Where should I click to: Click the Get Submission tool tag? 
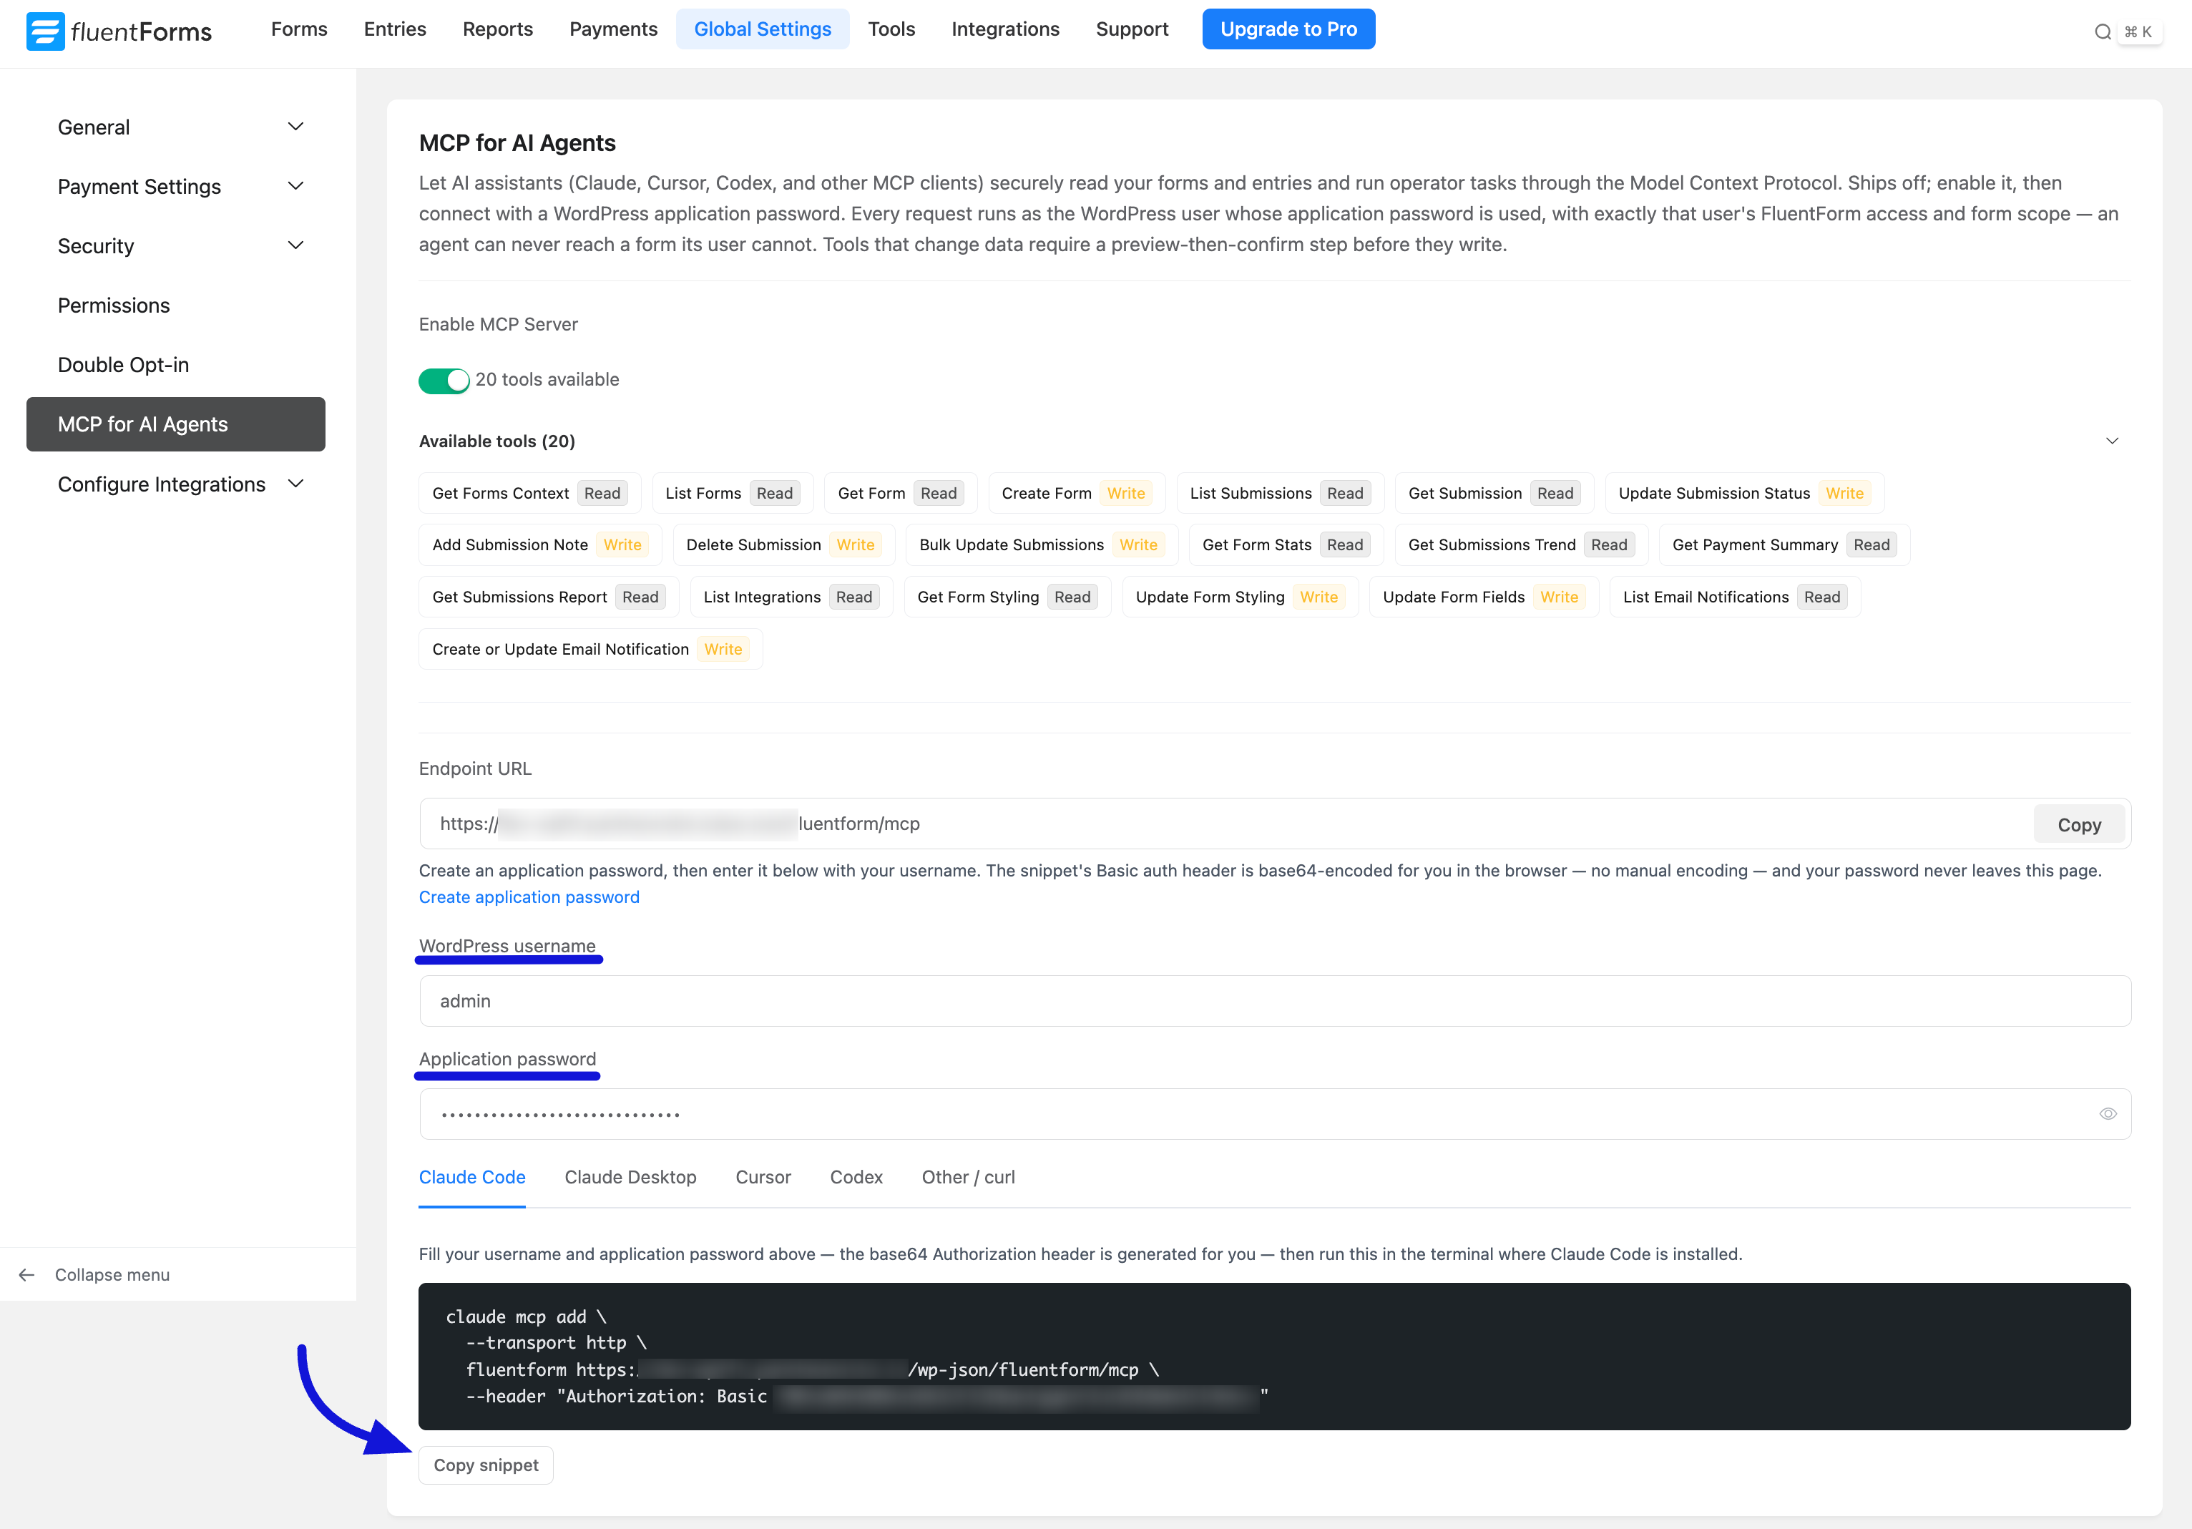click(x=1493, y=493)
